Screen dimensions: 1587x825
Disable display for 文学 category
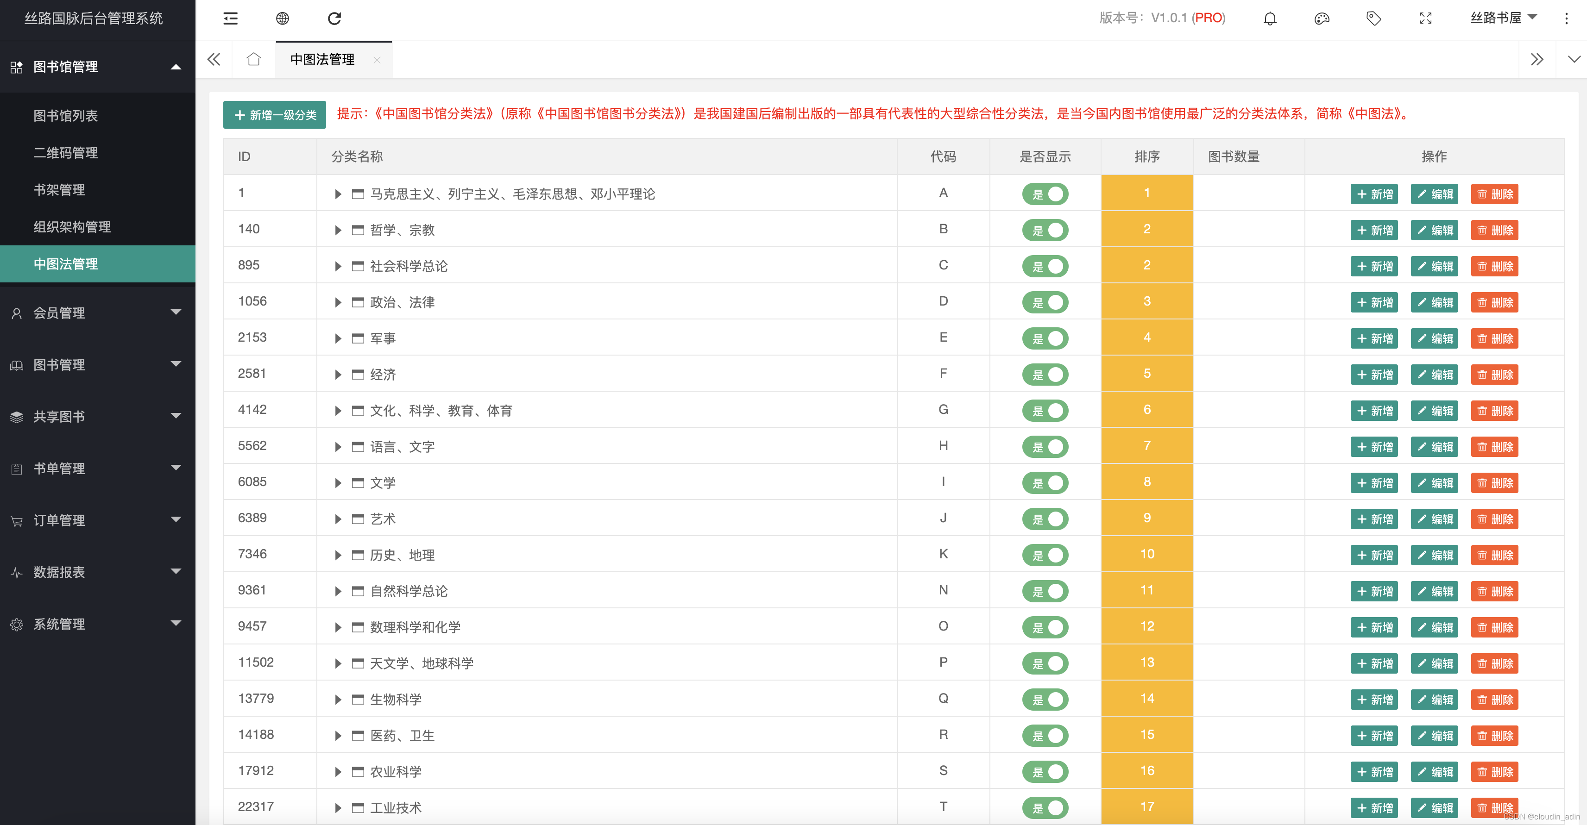1045,483
